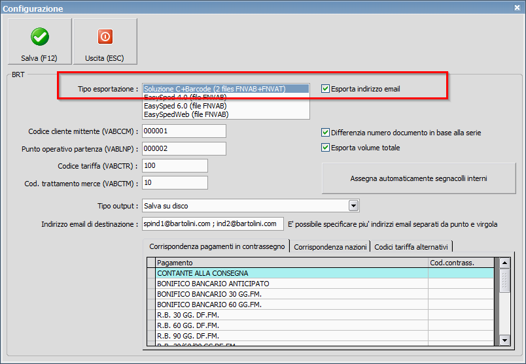Click the payments table scroll up arrow

pos(504,263)
